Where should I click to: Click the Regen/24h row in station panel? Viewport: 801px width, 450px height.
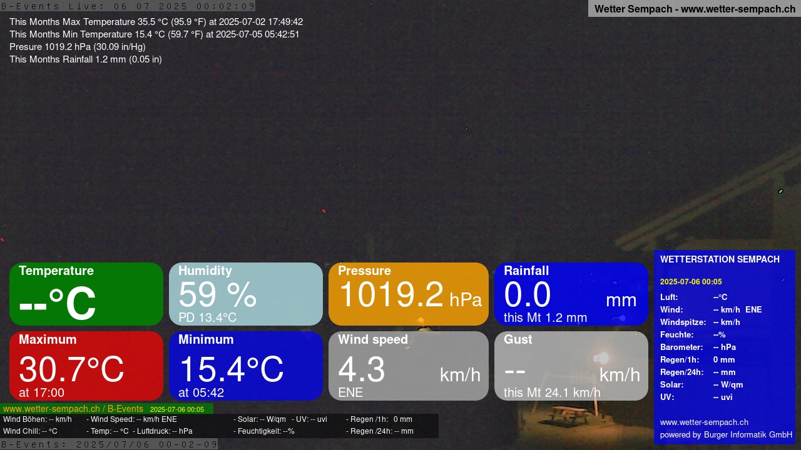[698, 372]
